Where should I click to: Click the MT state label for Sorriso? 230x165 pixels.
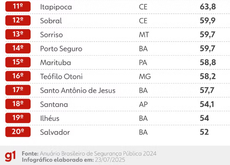(144, 35)
